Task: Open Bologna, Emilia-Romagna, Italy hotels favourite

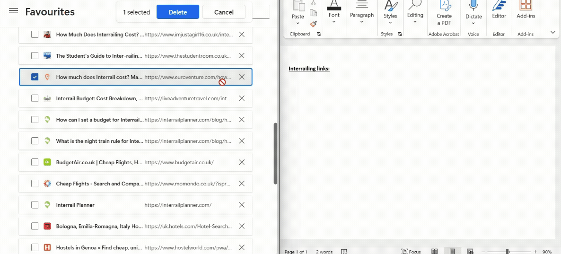Action: 99,227
